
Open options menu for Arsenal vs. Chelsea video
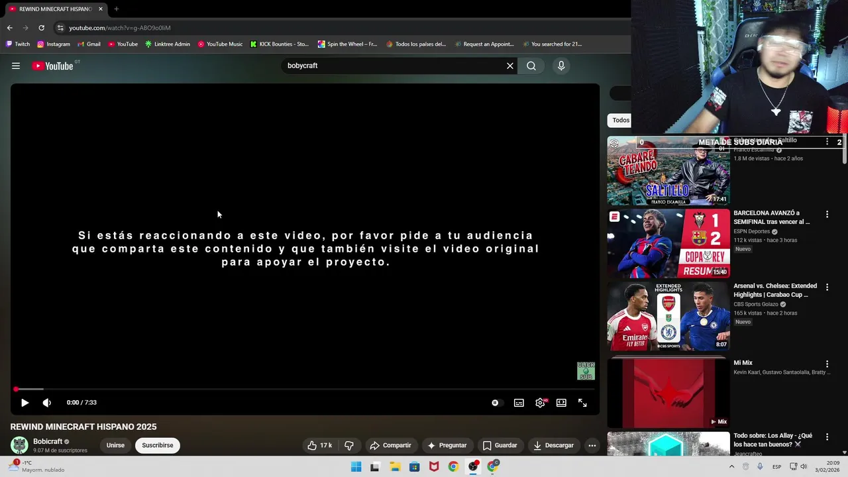827,288
